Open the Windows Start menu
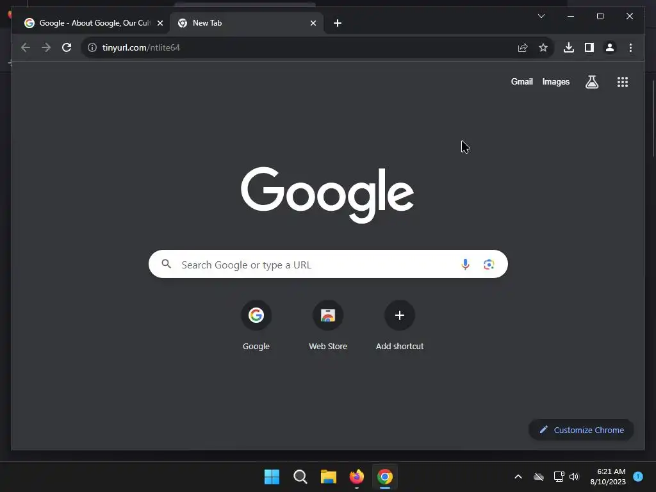Image resolution: width=656 pixels, height=492 pixels. [272, 477]
